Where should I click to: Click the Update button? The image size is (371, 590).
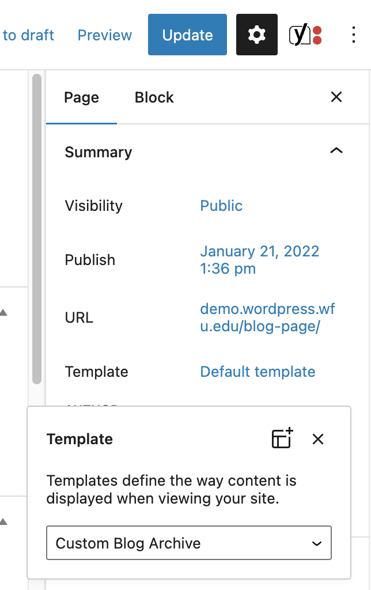187,35
